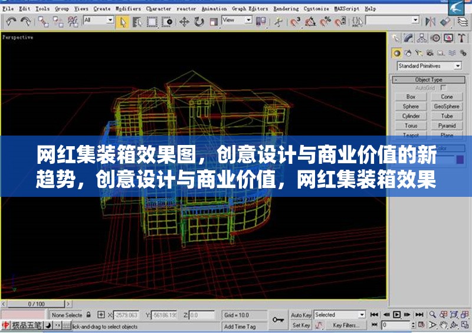This screenshot has width=472, height=333.
Task: Open the Modifiers menu
Action: (128, 9)
